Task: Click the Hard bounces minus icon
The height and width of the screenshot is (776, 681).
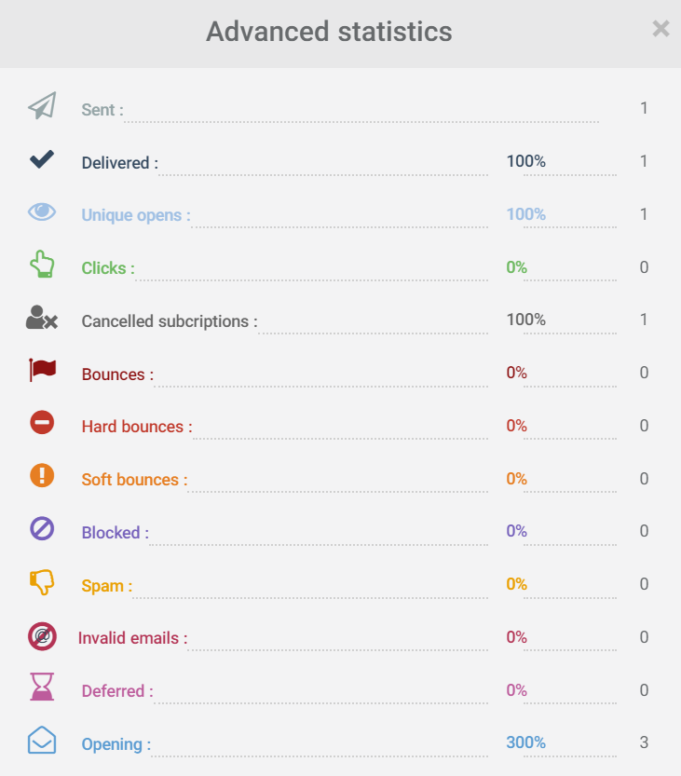Action: (42, 423)
